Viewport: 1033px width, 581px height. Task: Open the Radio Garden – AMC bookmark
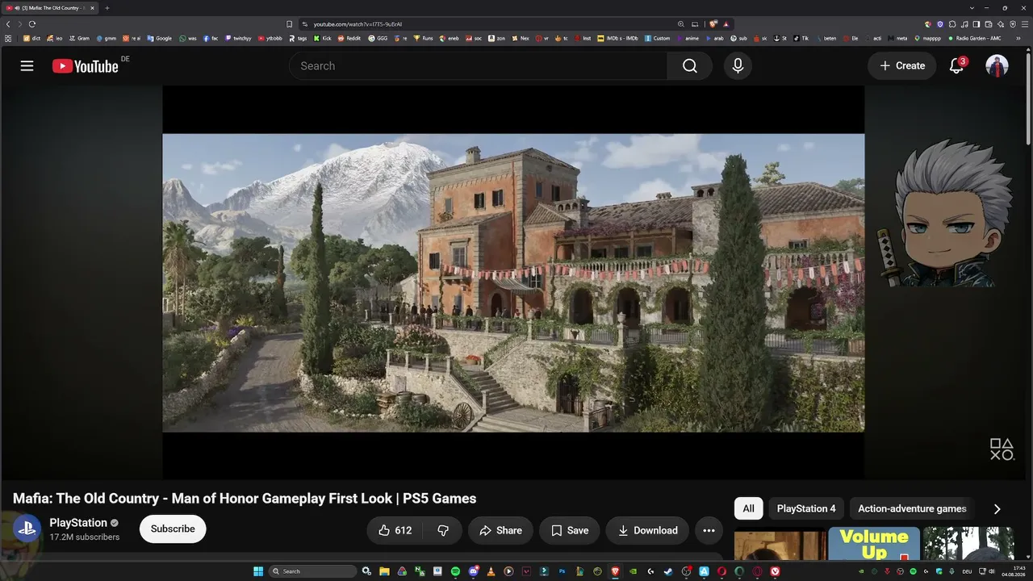[x=974, y=38]
